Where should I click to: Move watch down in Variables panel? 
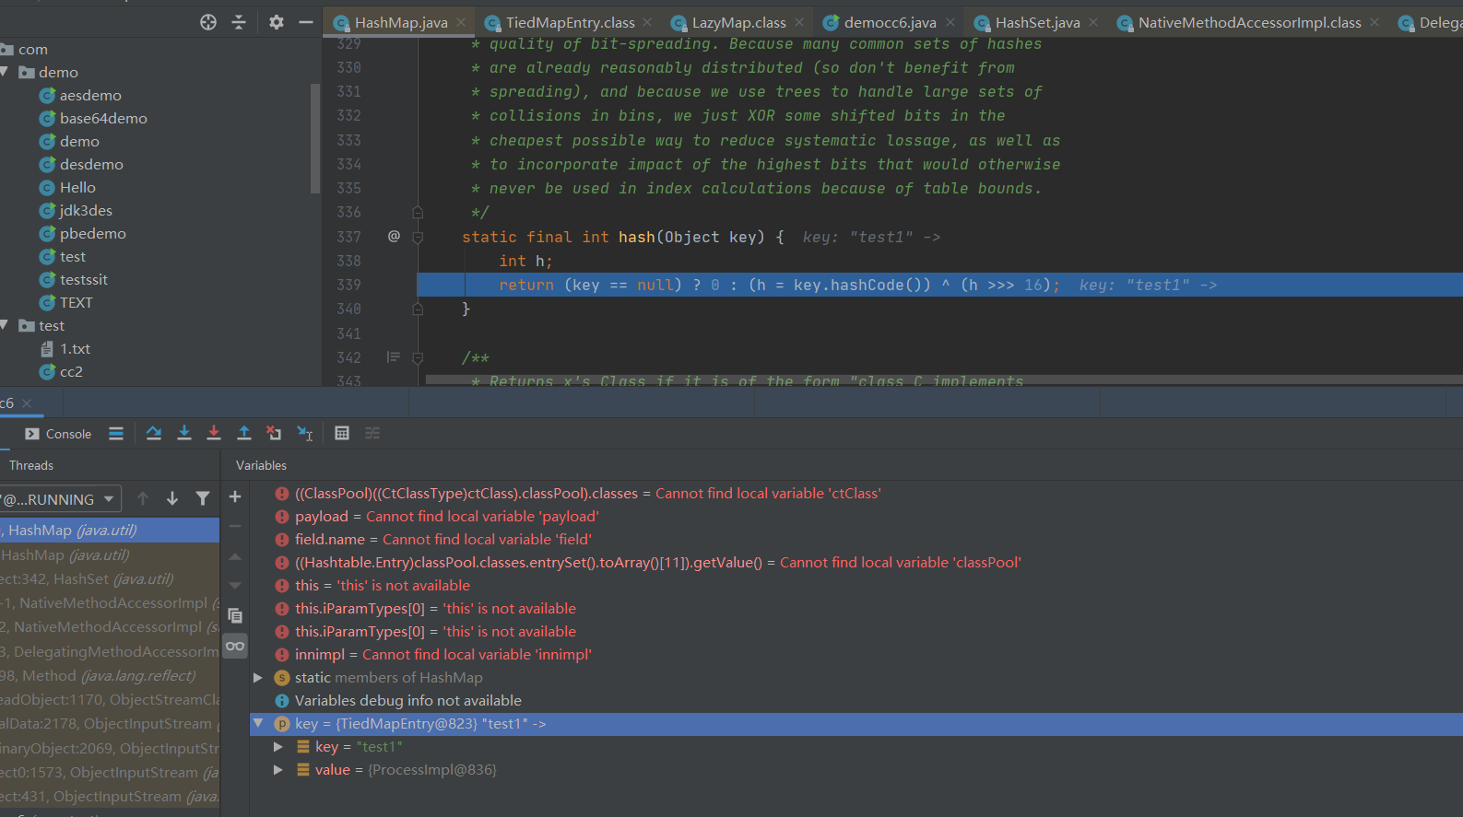click(235, 586)
